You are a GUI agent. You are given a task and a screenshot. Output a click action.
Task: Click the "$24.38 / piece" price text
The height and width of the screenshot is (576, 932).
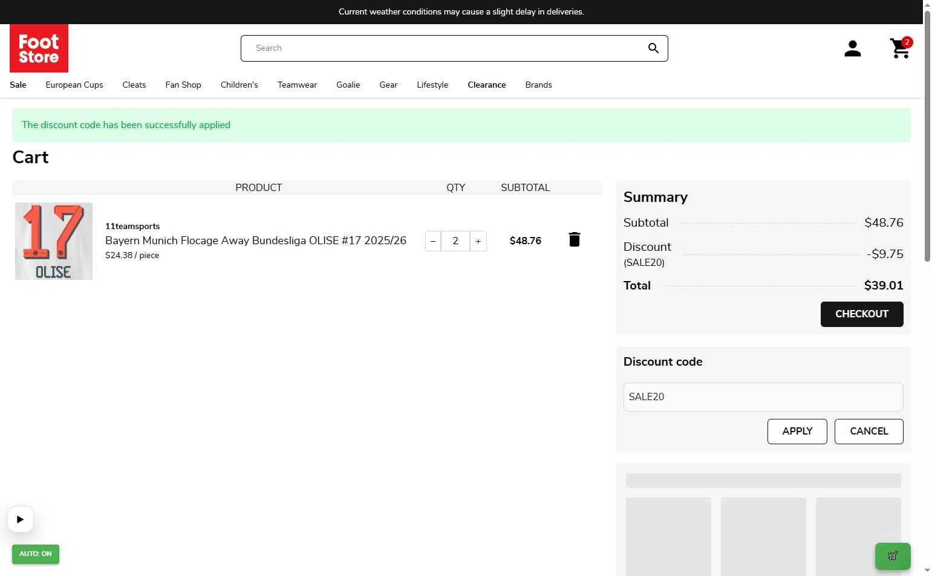click(132, 255)
